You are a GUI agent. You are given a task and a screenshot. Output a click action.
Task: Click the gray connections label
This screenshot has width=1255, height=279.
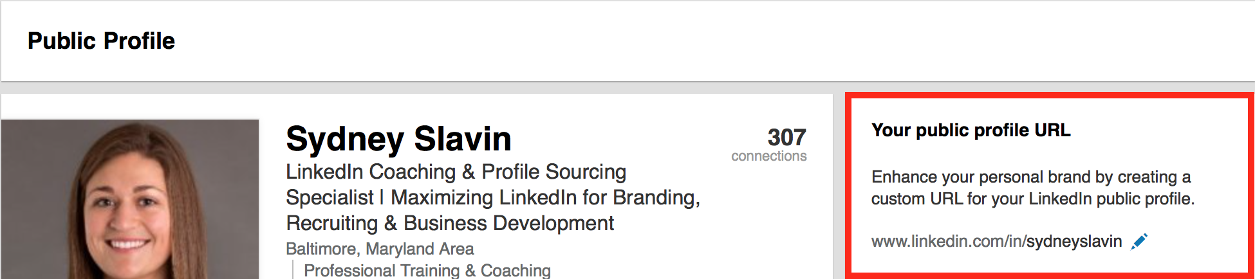click(768, 156)
